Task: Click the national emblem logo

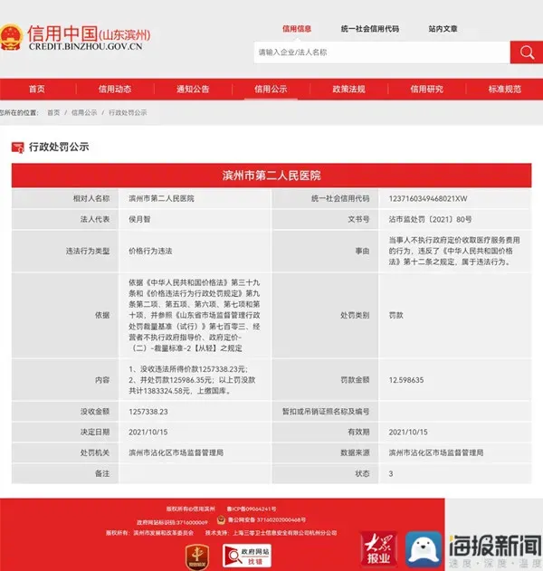Action: coord(11,37)
